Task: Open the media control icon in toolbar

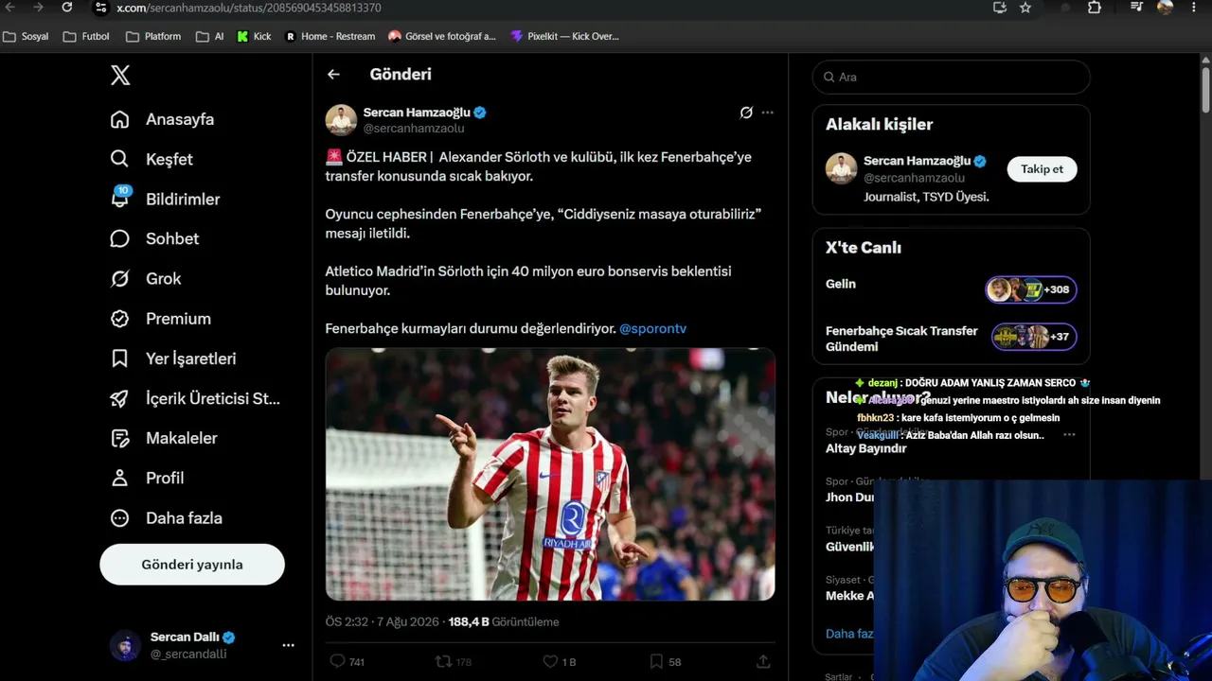Action: coord(1137,8)
